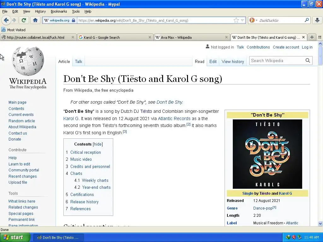Click the Genre link in the infobox
The width and height of the screenshot is (323, 242).
232,208
